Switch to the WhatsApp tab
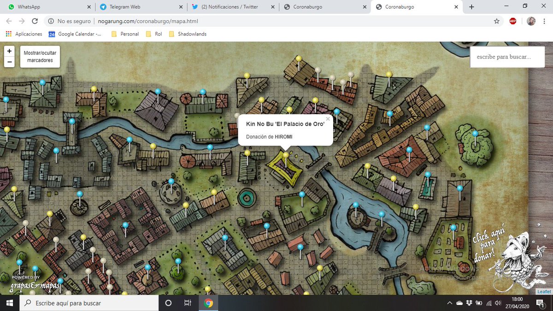 pos(48,7)
